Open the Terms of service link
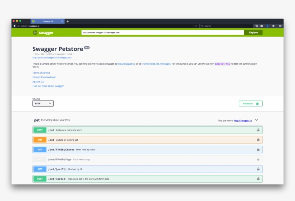The image size is (295, 201). (x=41, y=73)
